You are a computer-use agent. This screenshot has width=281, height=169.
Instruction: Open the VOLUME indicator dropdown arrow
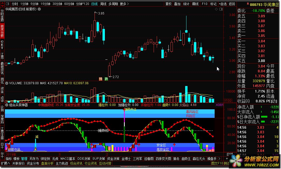click(x=7, y=83)
